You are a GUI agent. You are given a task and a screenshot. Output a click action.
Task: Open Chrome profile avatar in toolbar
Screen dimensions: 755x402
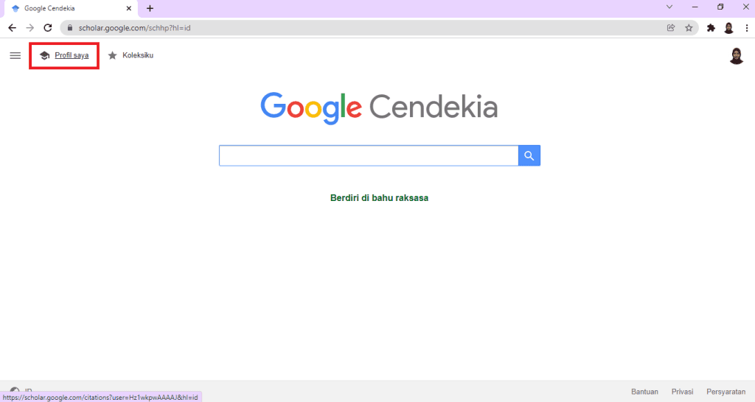(728, 28)
